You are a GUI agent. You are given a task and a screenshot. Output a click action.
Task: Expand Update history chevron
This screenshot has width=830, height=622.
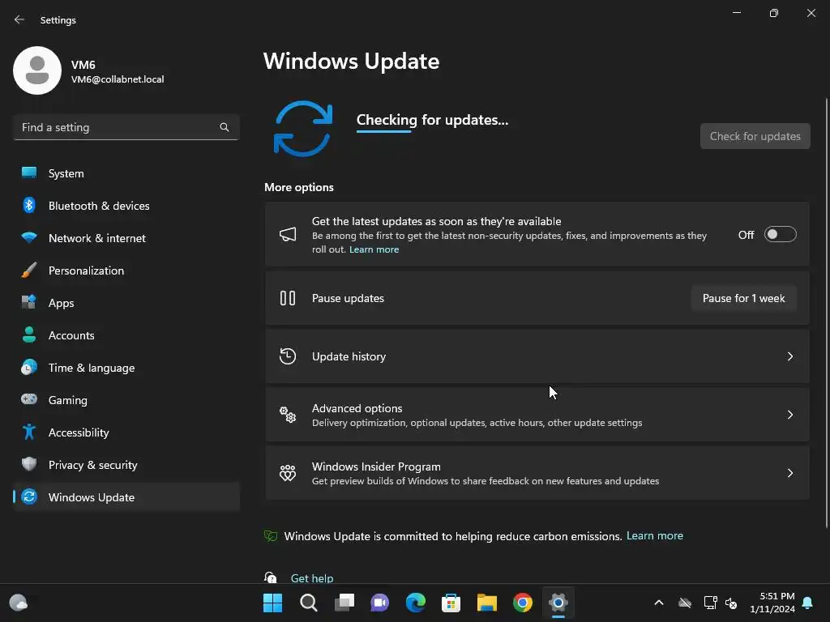pyautogui.click(x=789, y=356)
